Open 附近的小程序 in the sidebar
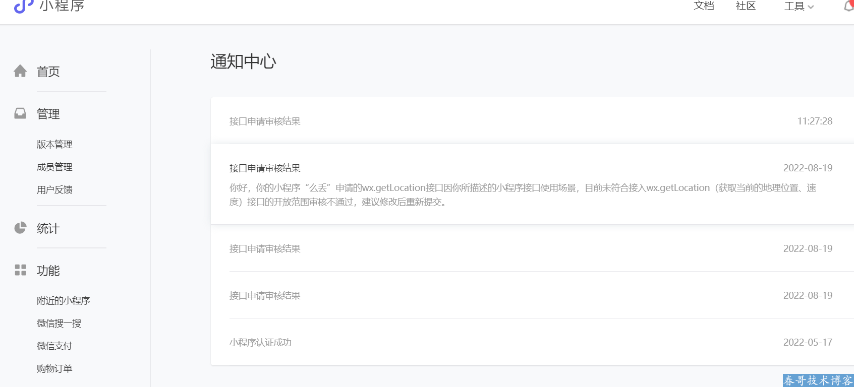This screenshot has width=854, height=387. point(64,300)
